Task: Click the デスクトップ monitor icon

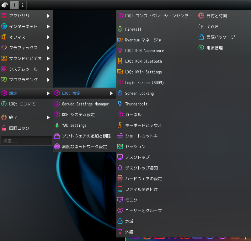Action: coord(120,157)
